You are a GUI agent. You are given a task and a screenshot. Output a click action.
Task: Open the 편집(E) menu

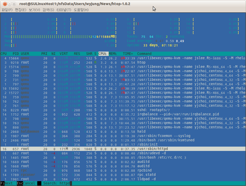point(21,10)
